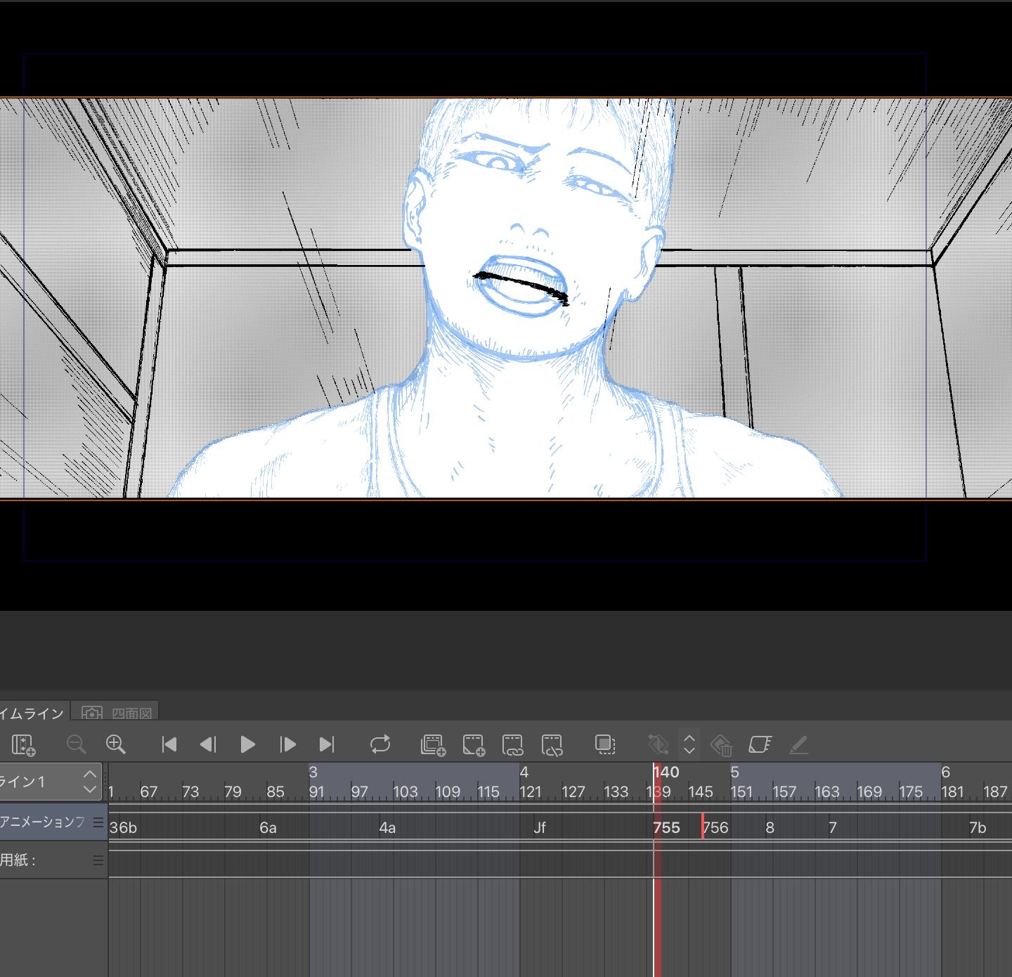Click cel 4a in the animation track
This screenshot has width=1012, height=977.
pyautogui.click(x=387, y=828)
